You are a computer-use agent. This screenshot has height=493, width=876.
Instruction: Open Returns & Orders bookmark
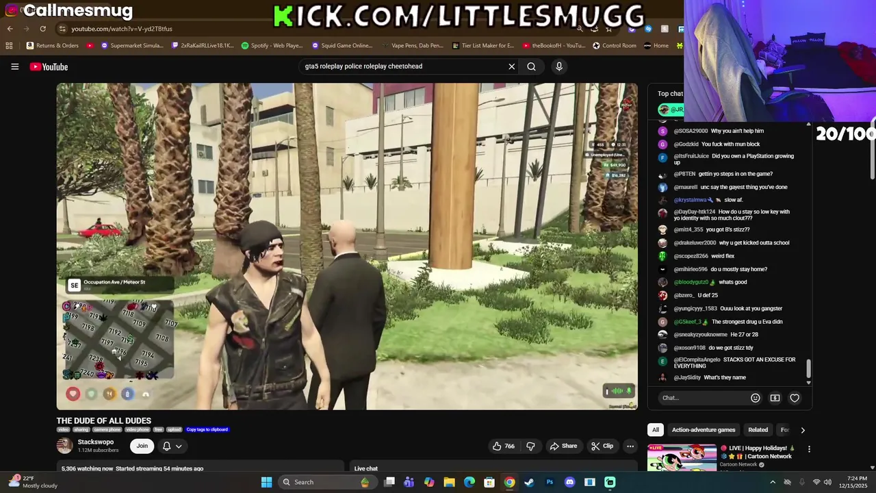[53, 46]
